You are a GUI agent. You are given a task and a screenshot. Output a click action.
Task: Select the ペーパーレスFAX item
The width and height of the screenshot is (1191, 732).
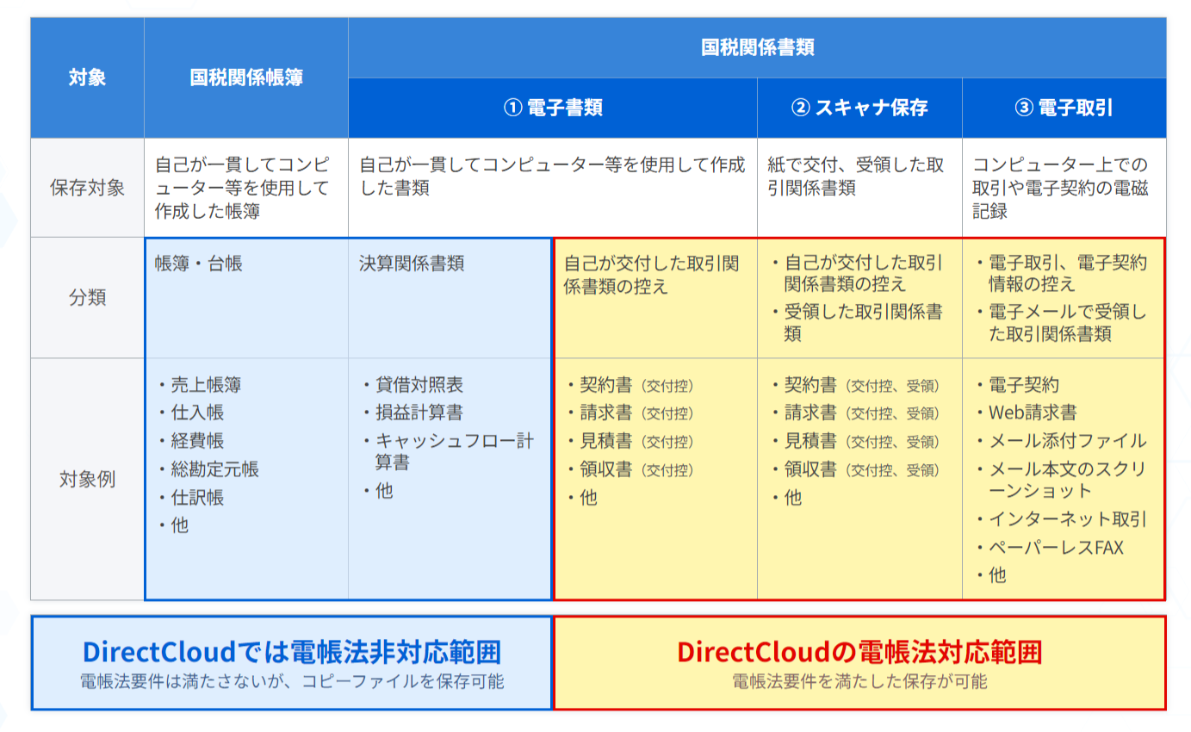(1051, 548)
